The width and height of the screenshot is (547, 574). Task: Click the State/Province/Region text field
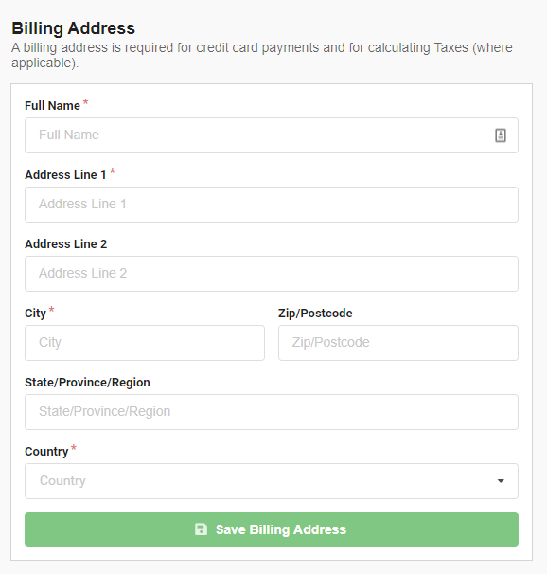point(272,412)
